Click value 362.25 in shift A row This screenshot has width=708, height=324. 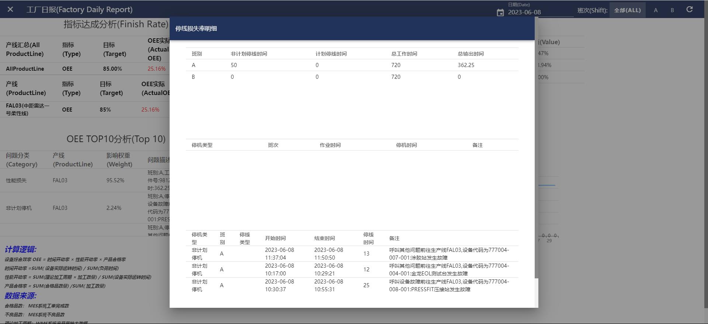point(466,65)
